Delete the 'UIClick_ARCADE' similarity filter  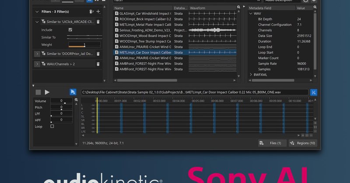pyautogui.click(x=98, y=22)
